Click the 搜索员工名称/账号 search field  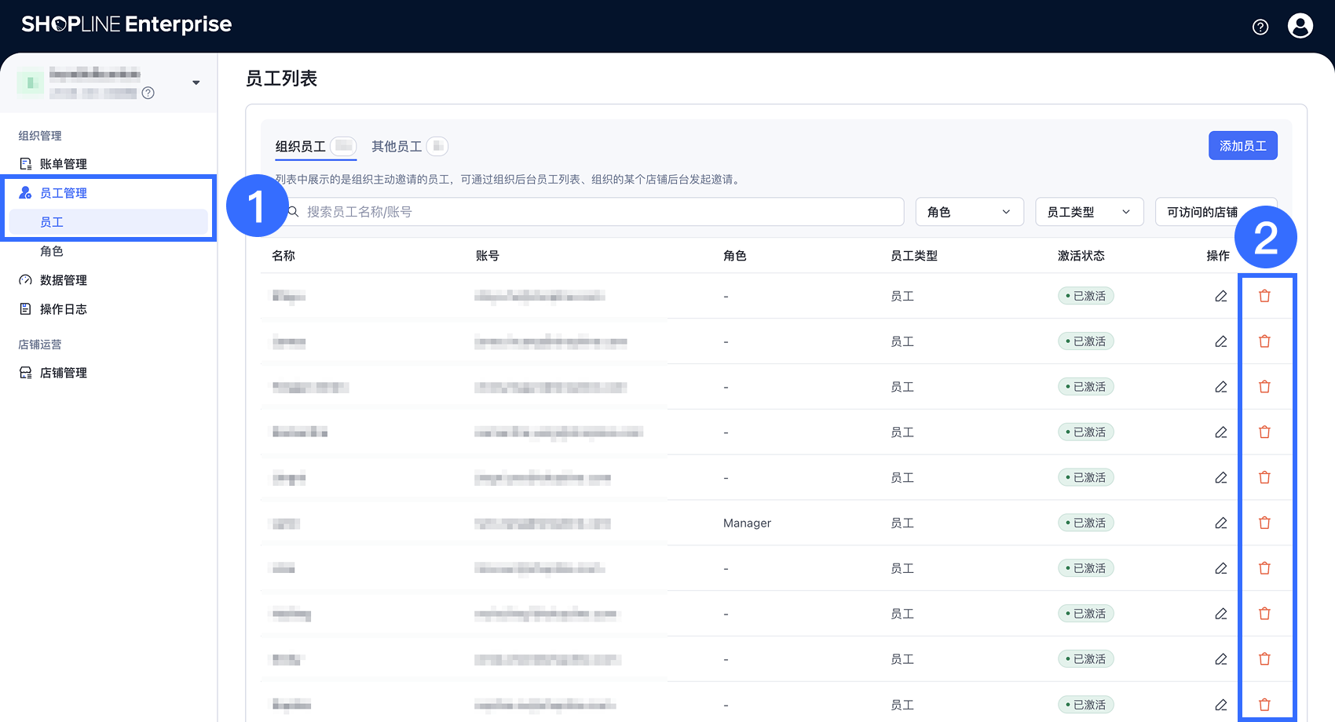point(597,212)
